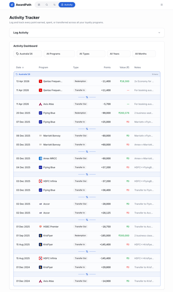This screenshot has height=292, width=173.
Task: Click the -99,000 points cell
Action: (106, 113)
